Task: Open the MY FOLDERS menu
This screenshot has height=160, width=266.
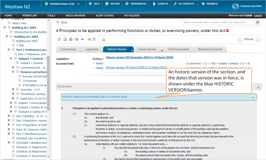Action: coord(132,16)
